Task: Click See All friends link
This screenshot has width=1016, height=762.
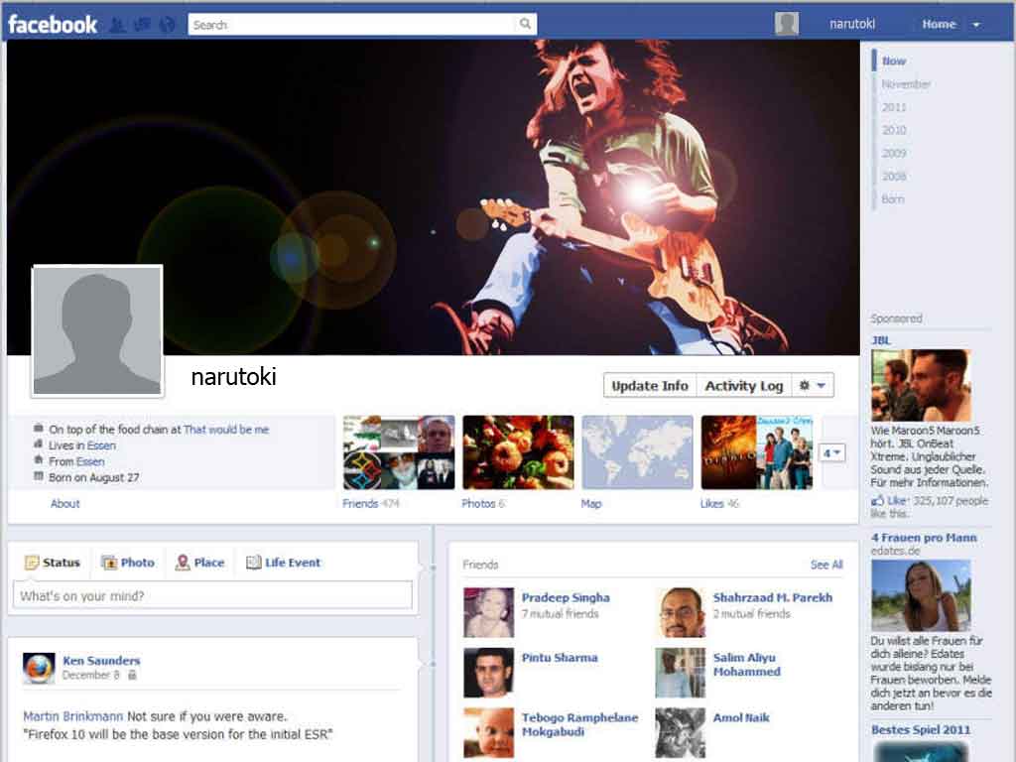Action: pyautogui.click(x=825, y=565)
